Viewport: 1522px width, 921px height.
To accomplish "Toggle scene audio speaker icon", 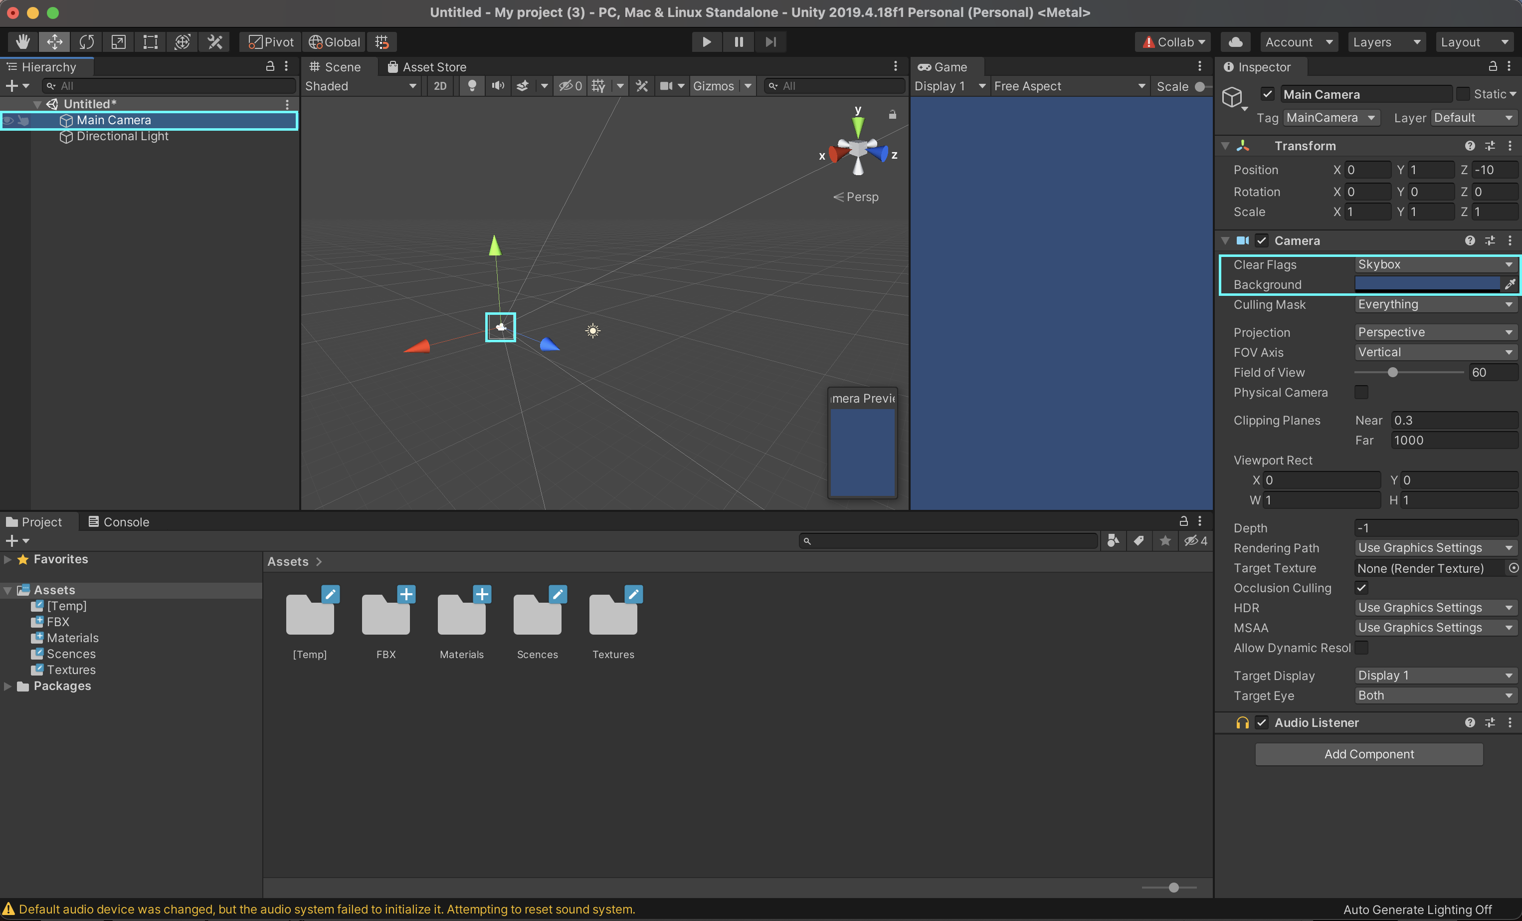I will [x=498, y=86].
